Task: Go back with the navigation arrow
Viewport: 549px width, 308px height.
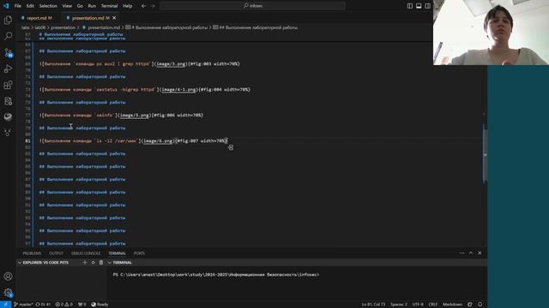Action: (x=143, y=6)
